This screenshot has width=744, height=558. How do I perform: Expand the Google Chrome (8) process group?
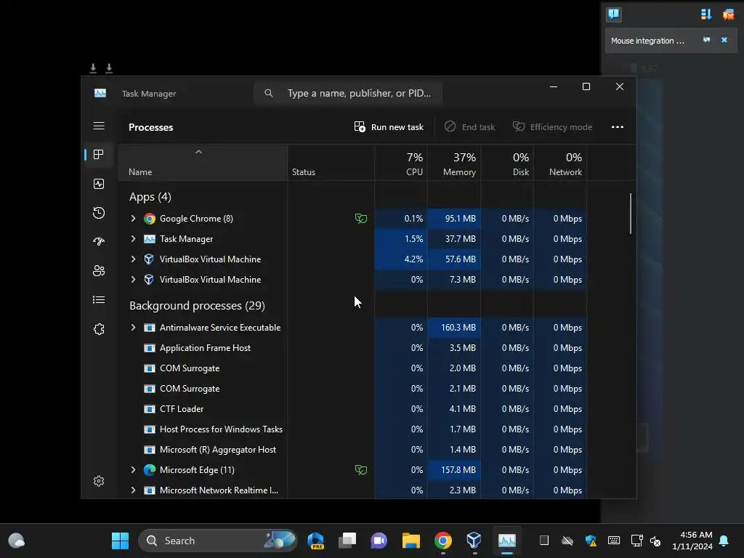click(134, 218)
